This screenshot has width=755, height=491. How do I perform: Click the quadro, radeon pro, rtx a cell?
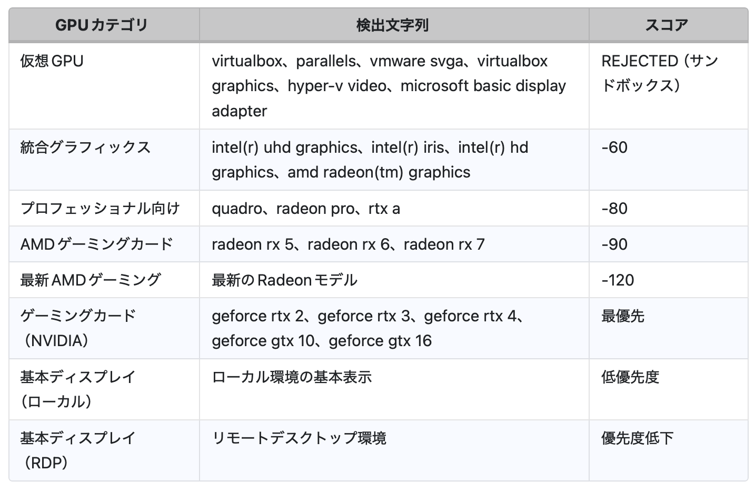click(305, 208)
